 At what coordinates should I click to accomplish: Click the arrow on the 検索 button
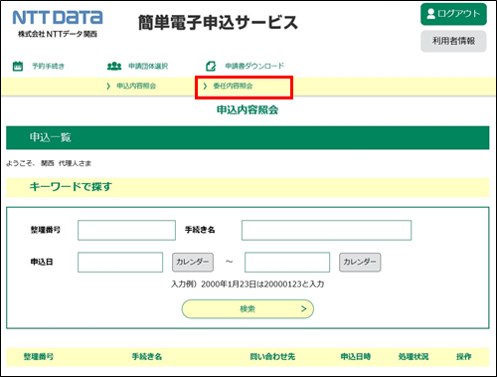tap(303, 308)
